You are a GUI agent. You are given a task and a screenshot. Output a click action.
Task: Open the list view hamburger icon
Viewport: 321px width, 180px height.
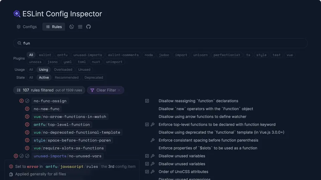coord(80,27)
